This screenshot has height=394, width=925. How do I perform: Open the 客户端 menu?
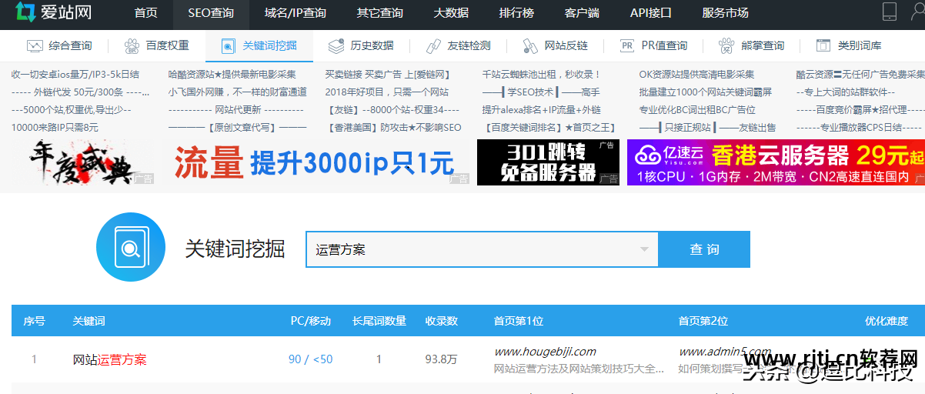pyautogui.click(x=583, y=13)
